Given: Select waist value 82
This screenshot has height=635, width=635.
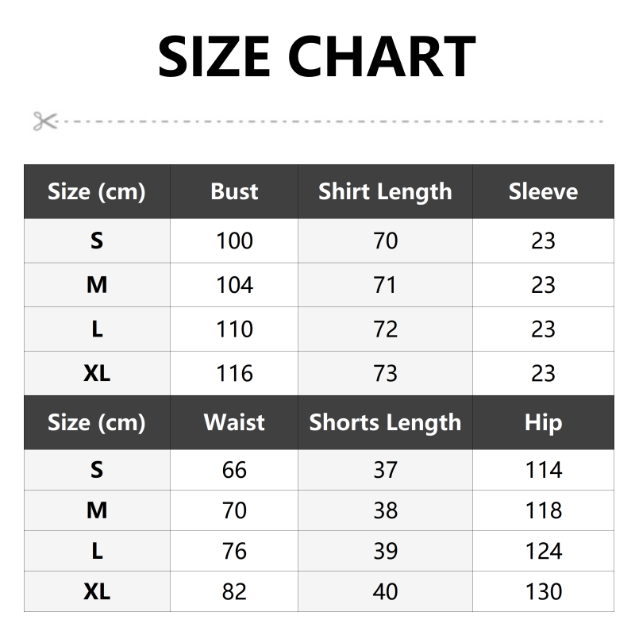Looking at the screenshot, I should [234, 591].
